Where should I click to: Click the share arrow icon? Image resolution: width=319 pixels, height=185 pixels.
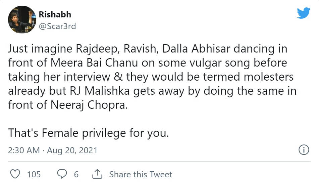click(x=97, y=174)
